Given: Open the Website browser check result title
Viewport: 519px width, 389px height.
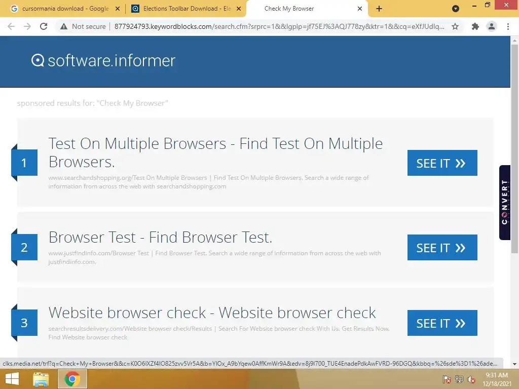Looking at the screenshot, I should pyautogui.click(x=212, y=313).
